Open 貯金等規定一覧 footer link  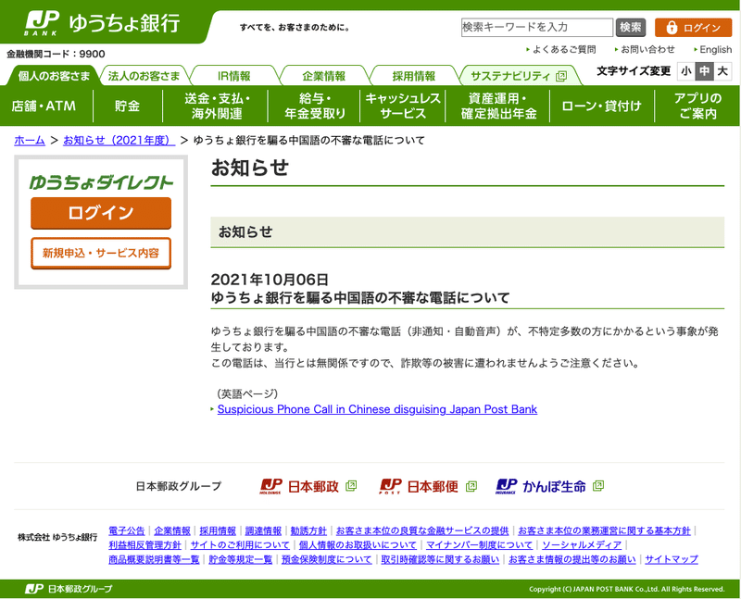pos(241,559)
